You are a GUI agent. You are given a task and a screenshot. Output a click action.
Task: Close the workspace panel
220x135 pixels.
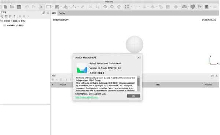point(48,13)
